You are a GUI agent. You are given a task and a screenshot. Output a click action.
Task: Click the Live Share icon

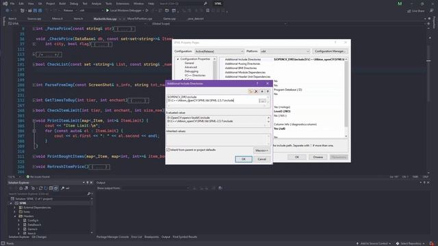coord(416,11)
